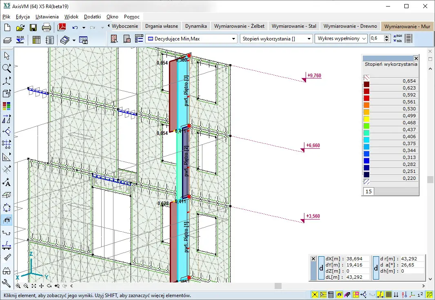Close the 'Stopień wykorzystania' legend panel

416,58
